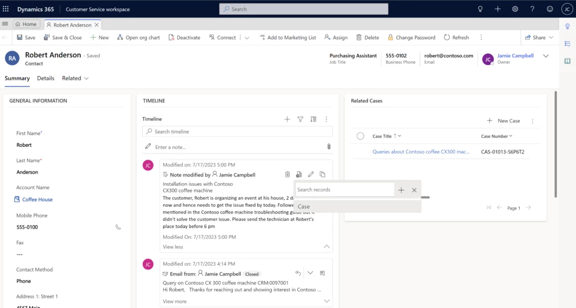Expand header details chevron beside Owner

point(545,56)
